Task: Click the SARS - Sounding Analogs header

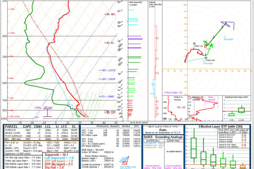Action: point(163,137)
